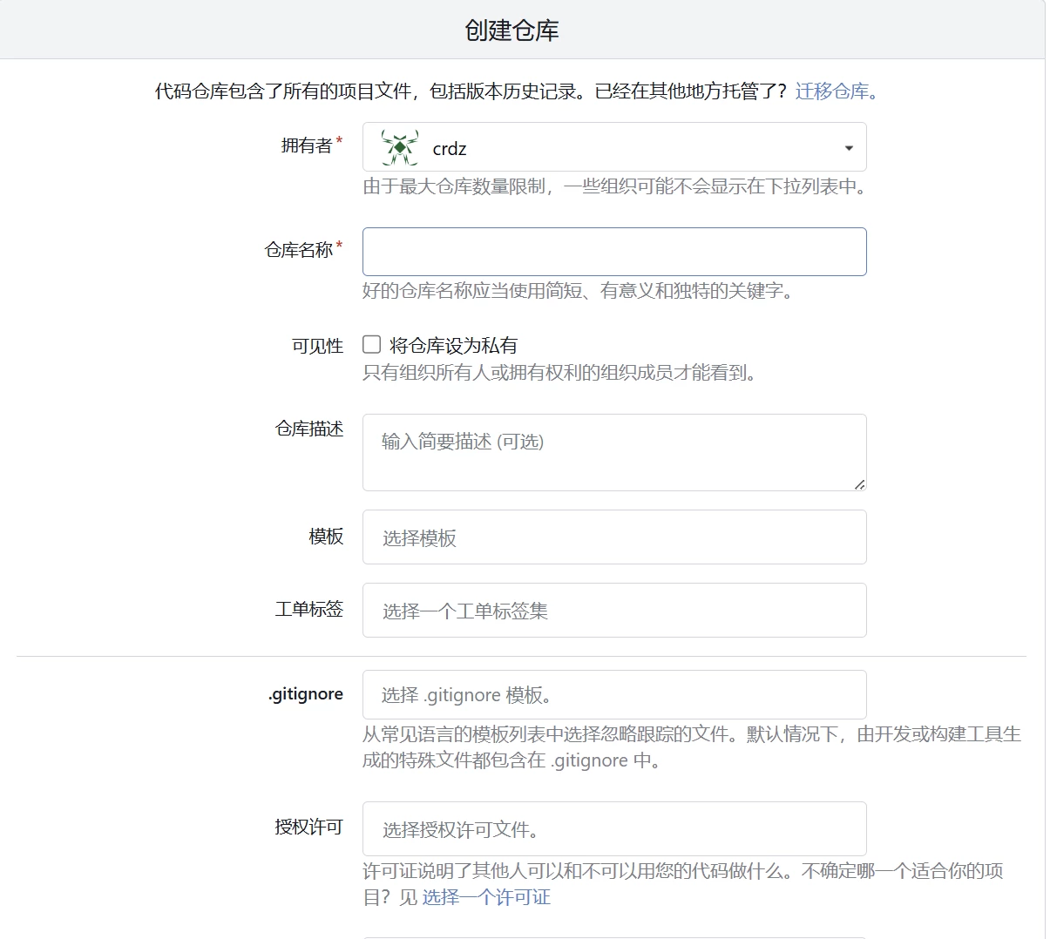Tick the 将仓库设为私有 checkbox box

[x=372, y=345]
